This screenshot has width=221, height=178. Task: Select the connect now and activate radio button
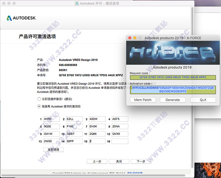click(x=39, y=99)
